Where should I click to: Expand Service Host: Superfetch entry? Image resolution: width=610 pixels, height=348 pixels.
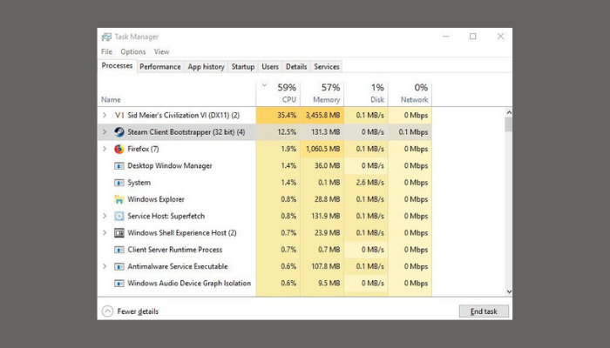105,216
